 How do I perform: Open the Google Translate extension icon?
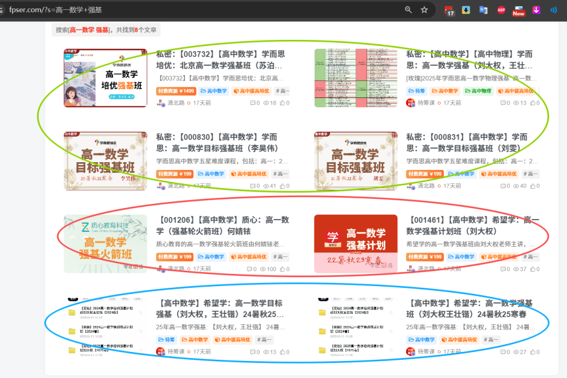[483, 9]
